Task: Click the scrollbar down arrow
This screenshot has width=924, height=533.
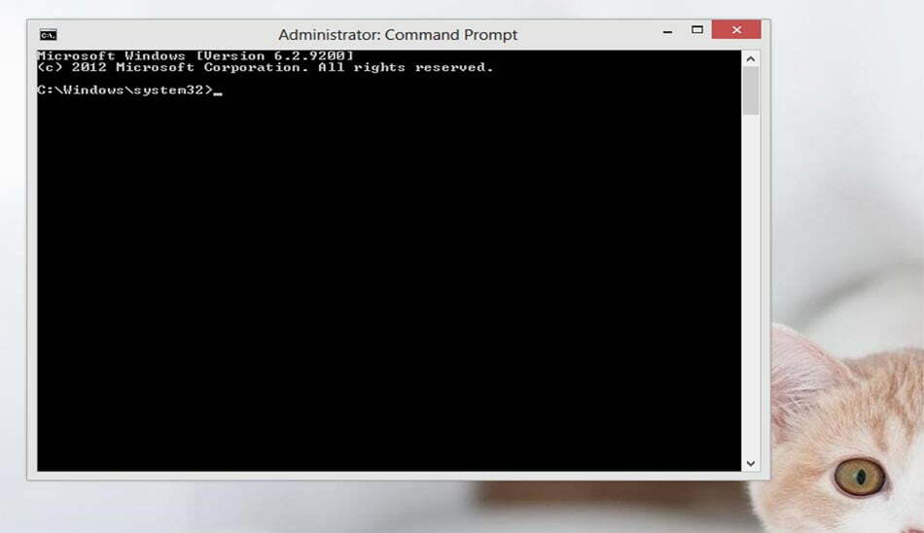Action: pyautogui.click(x=751, y=463)
